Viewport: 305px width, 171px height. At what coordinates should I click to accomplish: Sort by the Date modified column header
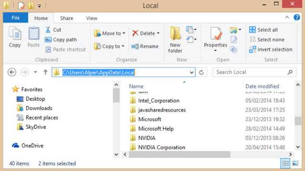pyautogui.click(x=262, y=86)
